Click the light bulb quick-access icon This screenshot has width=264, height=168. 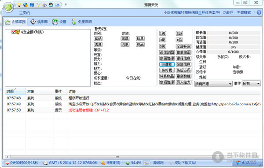pyautogui.click(x=19, y=5)
